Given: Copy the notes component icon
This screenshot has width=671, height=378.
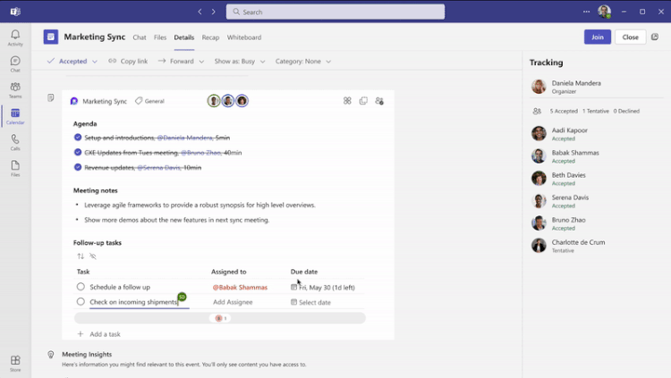Looking at the screenshot, I should [x=363, y=100].
